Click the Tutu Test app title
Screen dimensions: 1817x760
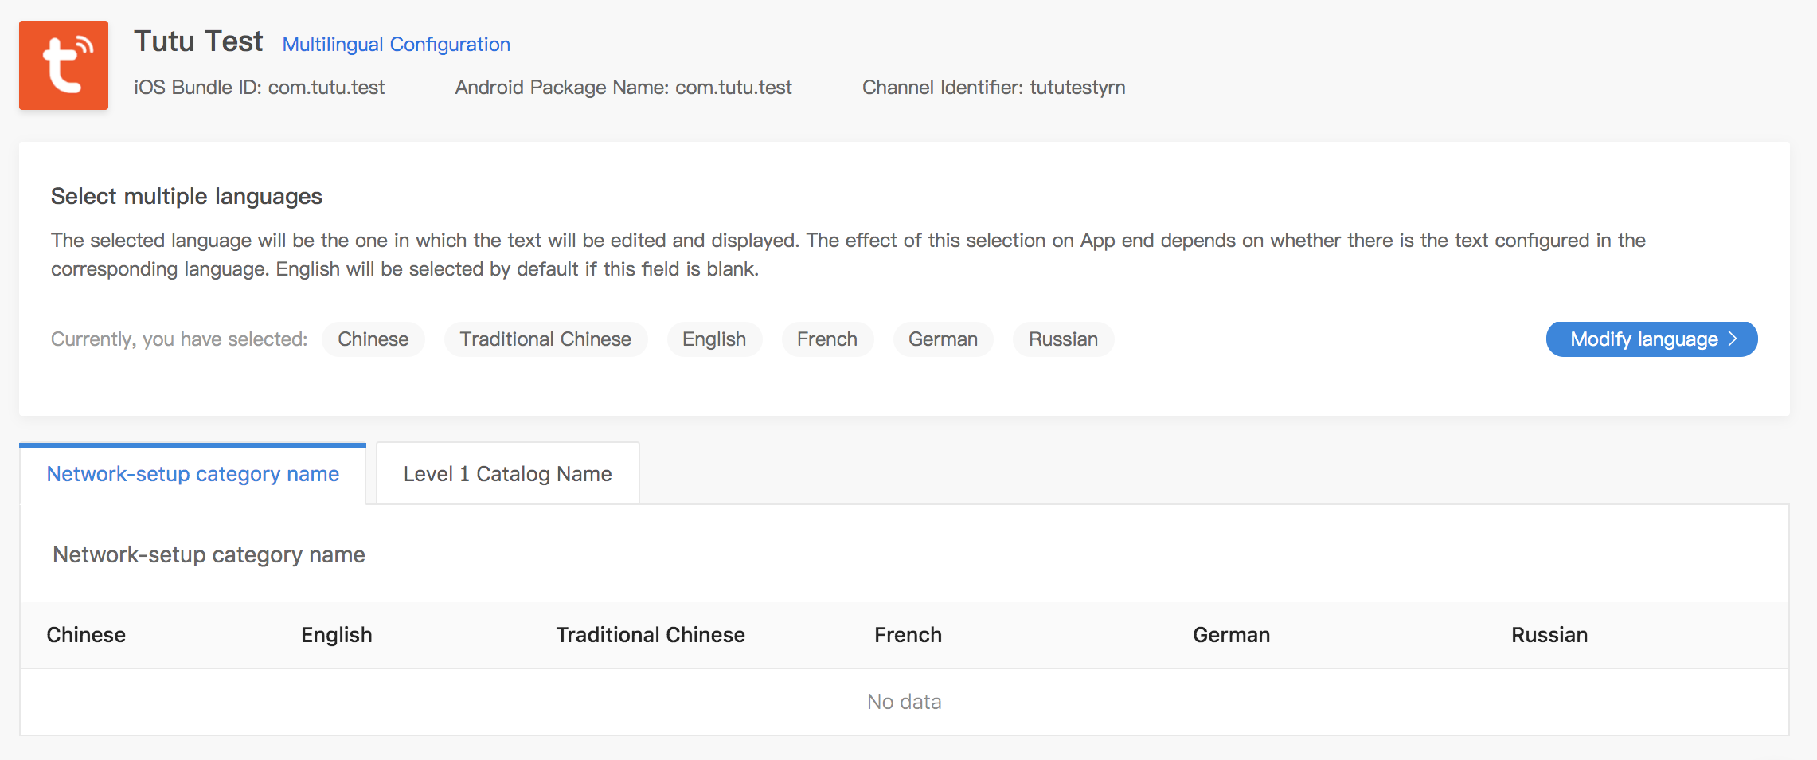coord(198,41)
